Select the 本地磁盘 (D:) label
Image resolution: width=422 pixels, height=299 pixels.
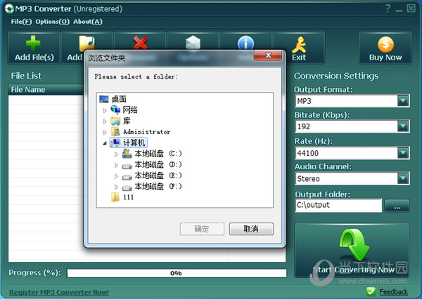158,164
